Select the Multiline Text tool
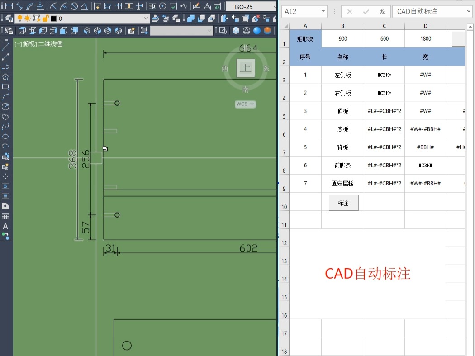Image resolution: width=475 pixels, height=356 pixels. (x=5, y=225)
